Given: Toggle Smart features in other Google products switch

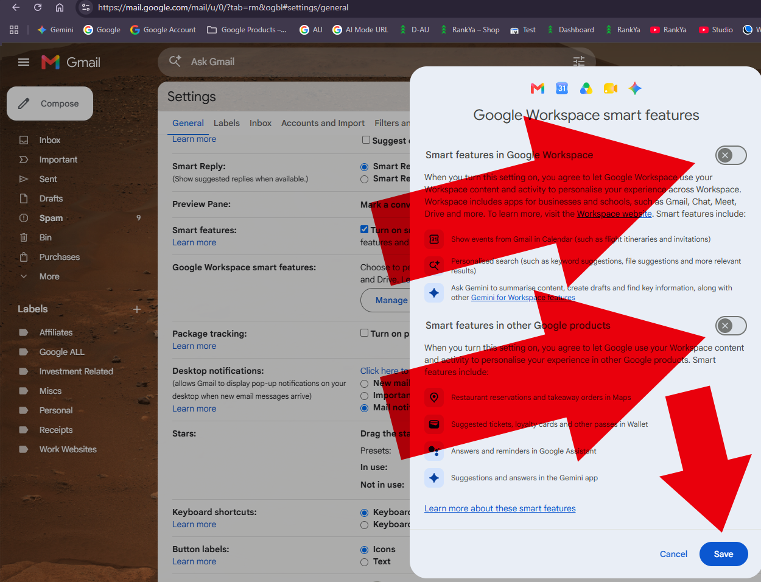Looking at the screenshot, I should (731, 326).
